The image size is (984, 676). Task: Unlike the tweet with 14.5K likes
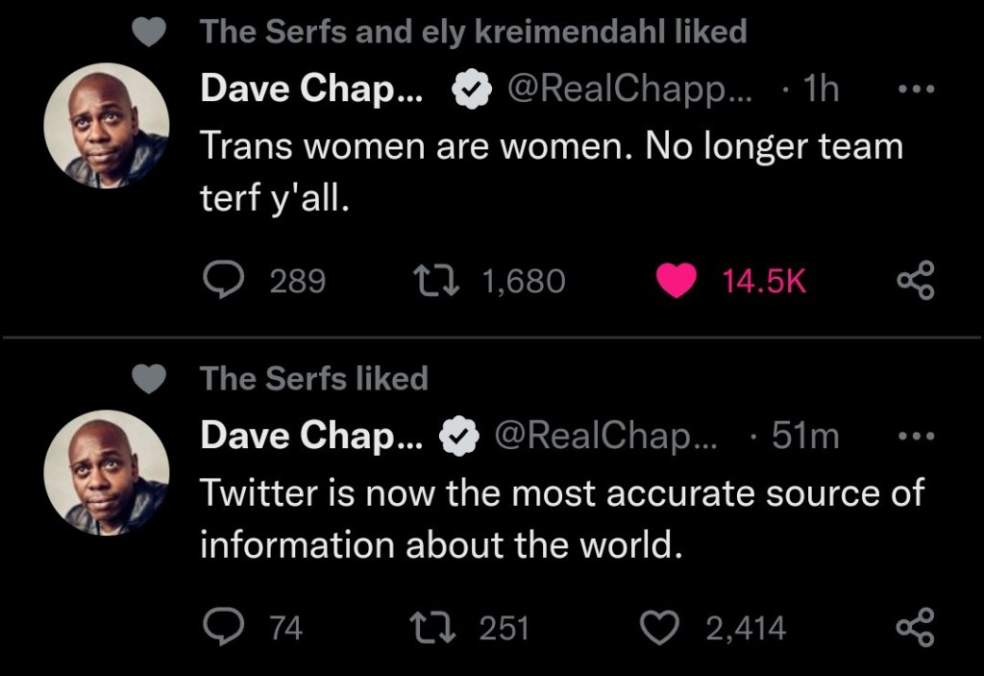click(x=677, y=281)
